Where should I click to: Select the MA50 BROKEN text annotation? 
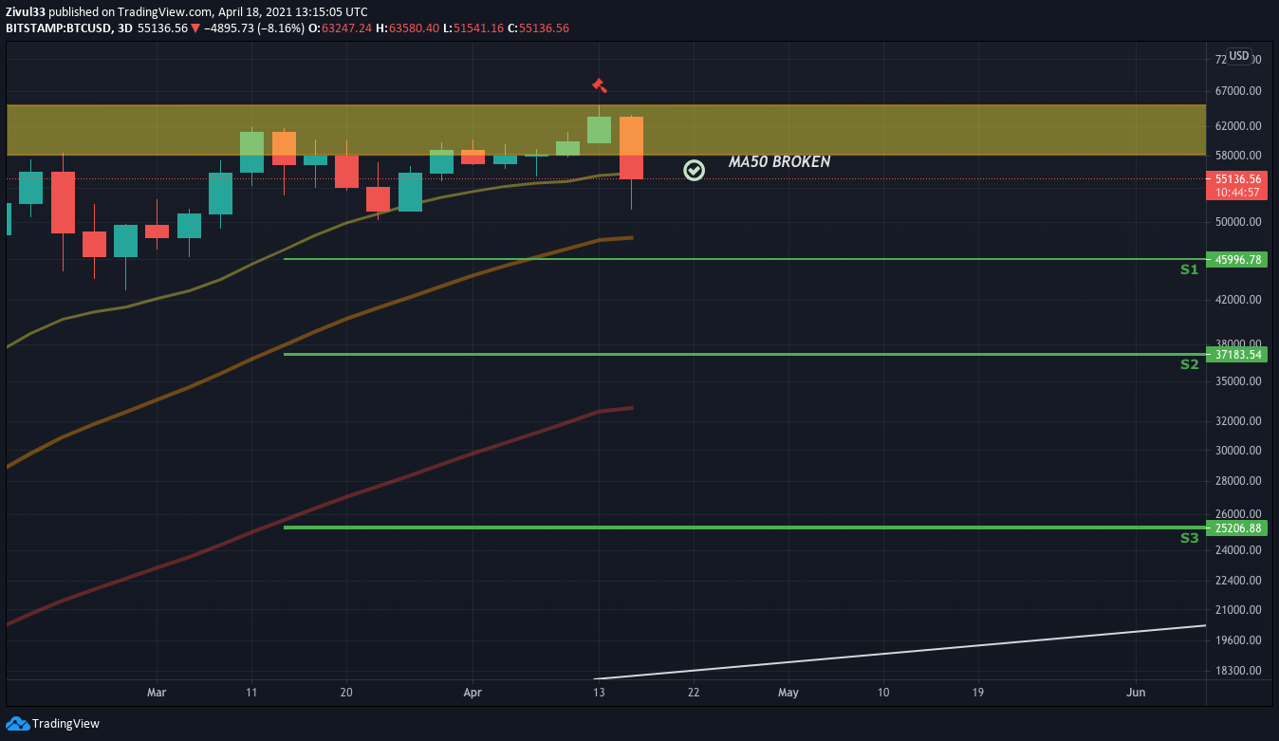(x=779, y=162)
